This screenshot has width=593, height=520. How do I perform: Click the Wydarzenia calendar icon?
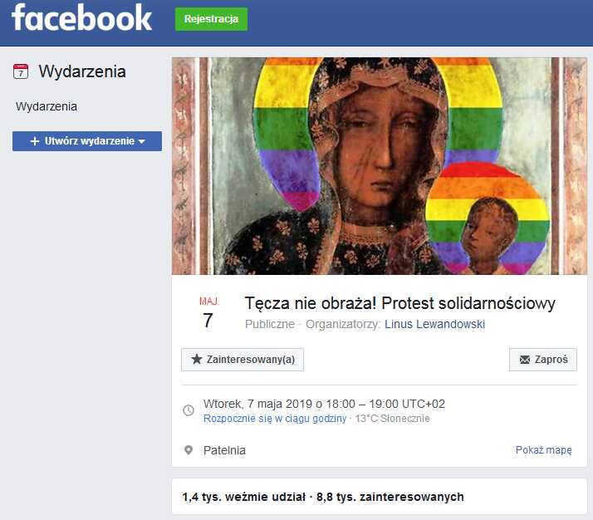point(21,71)
